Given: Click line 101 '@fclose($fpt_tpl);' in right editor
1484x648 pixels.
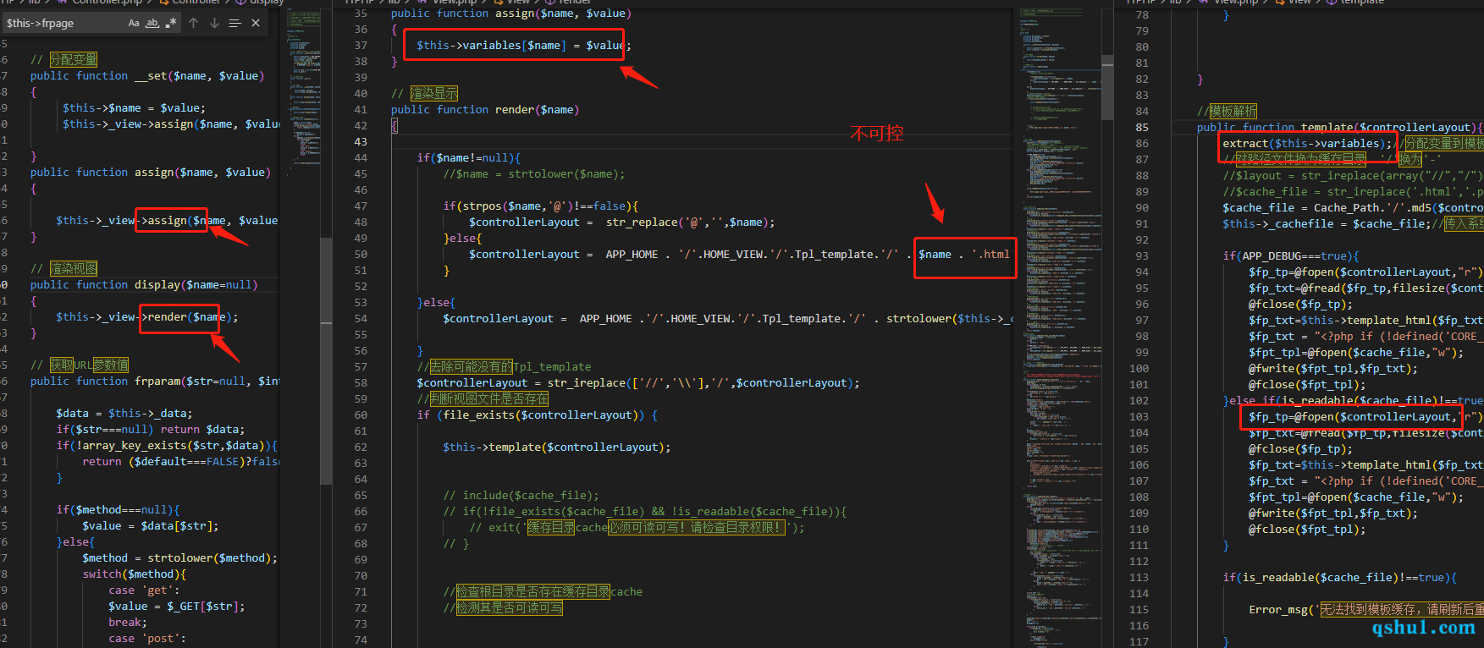Looking at the screenshot, I should (1307, 384).
